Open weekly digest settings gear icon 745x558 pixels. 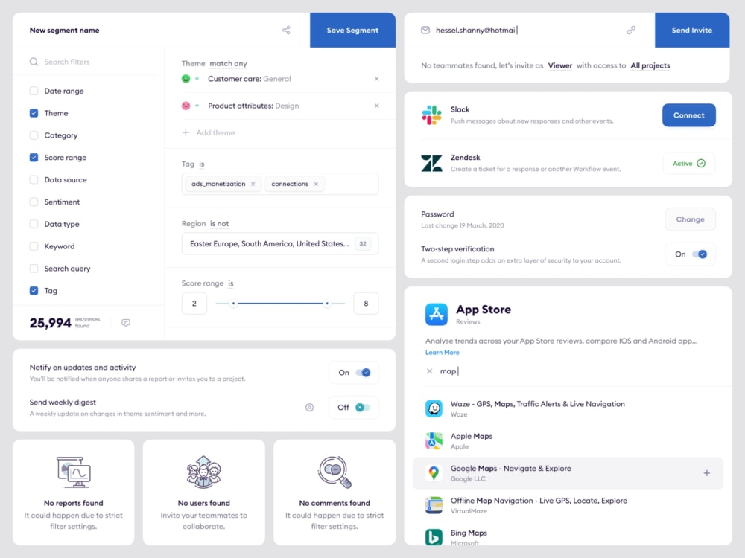pos(309,407)
